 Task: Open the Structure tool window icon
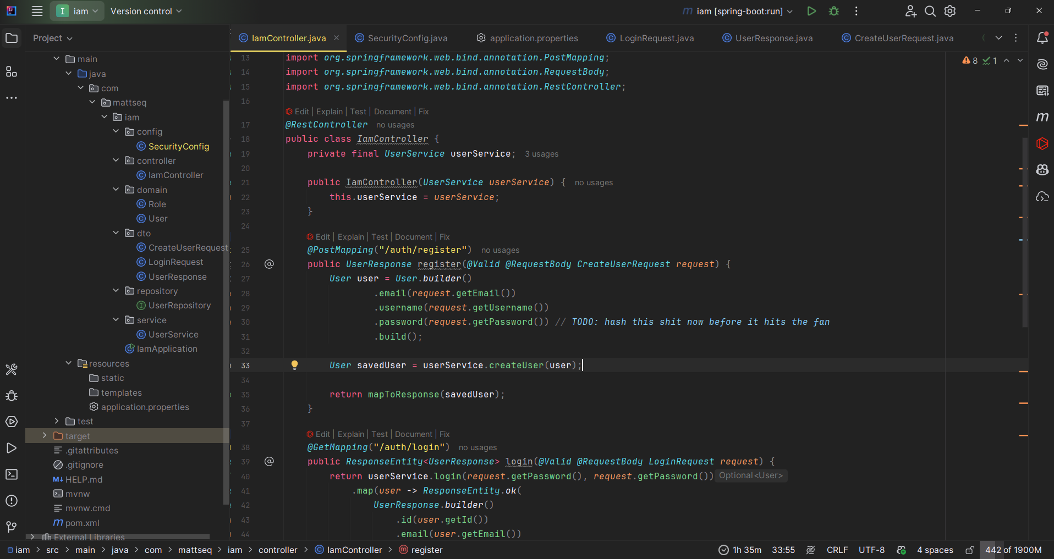pyautogui.click(x=12, y=72)
